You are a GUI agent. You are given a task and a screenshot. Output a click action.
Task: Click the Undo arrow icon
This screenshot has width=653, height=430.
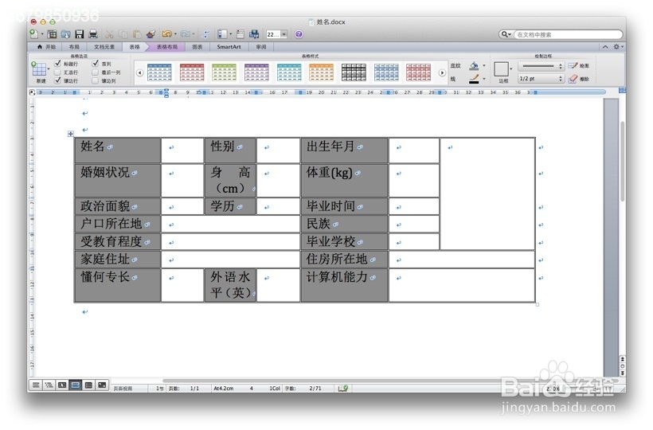(166, 34)
